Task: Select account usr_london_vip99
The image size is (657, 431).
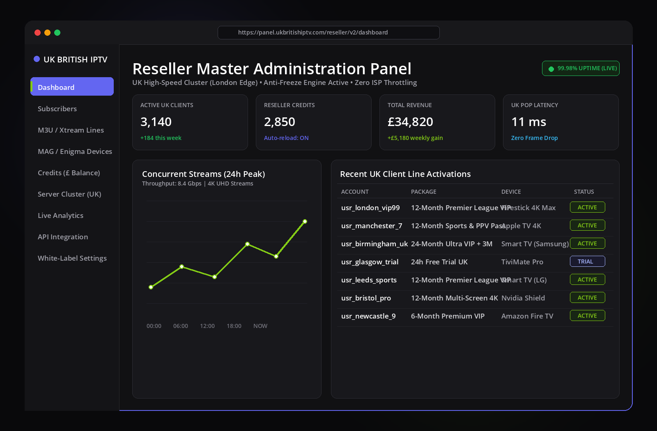Action: [x=370, y=208]
